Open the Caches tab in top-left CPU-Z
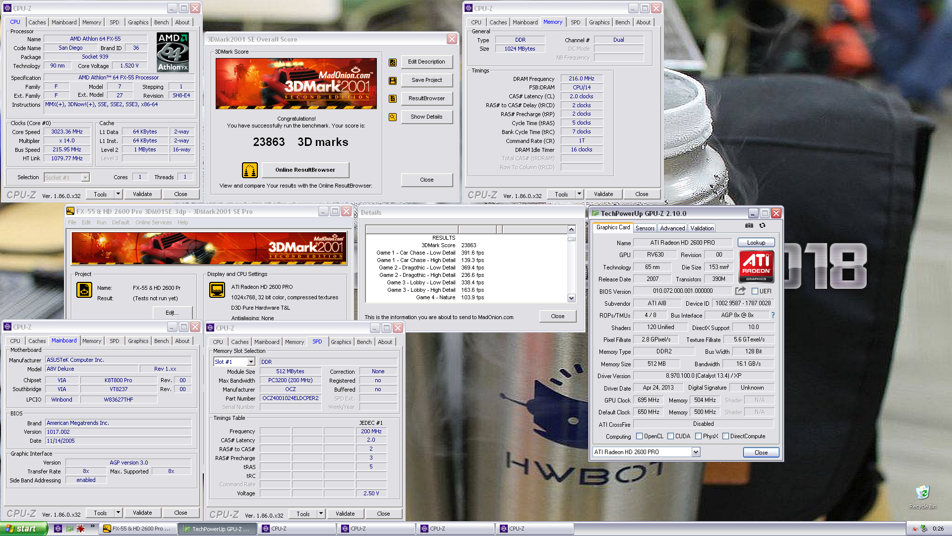 37,22
